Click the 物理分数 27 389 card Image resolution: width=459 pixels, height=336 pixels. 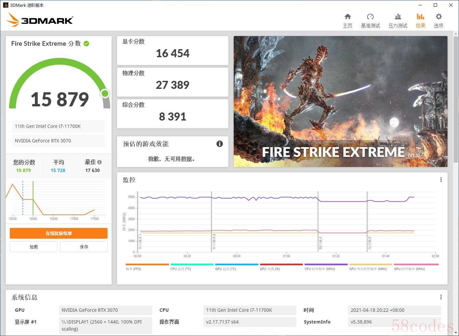click(173, 82)
